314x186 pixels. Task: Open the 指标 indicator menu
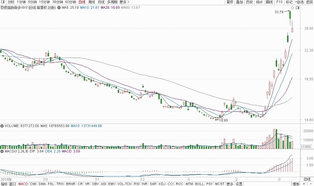4,184
